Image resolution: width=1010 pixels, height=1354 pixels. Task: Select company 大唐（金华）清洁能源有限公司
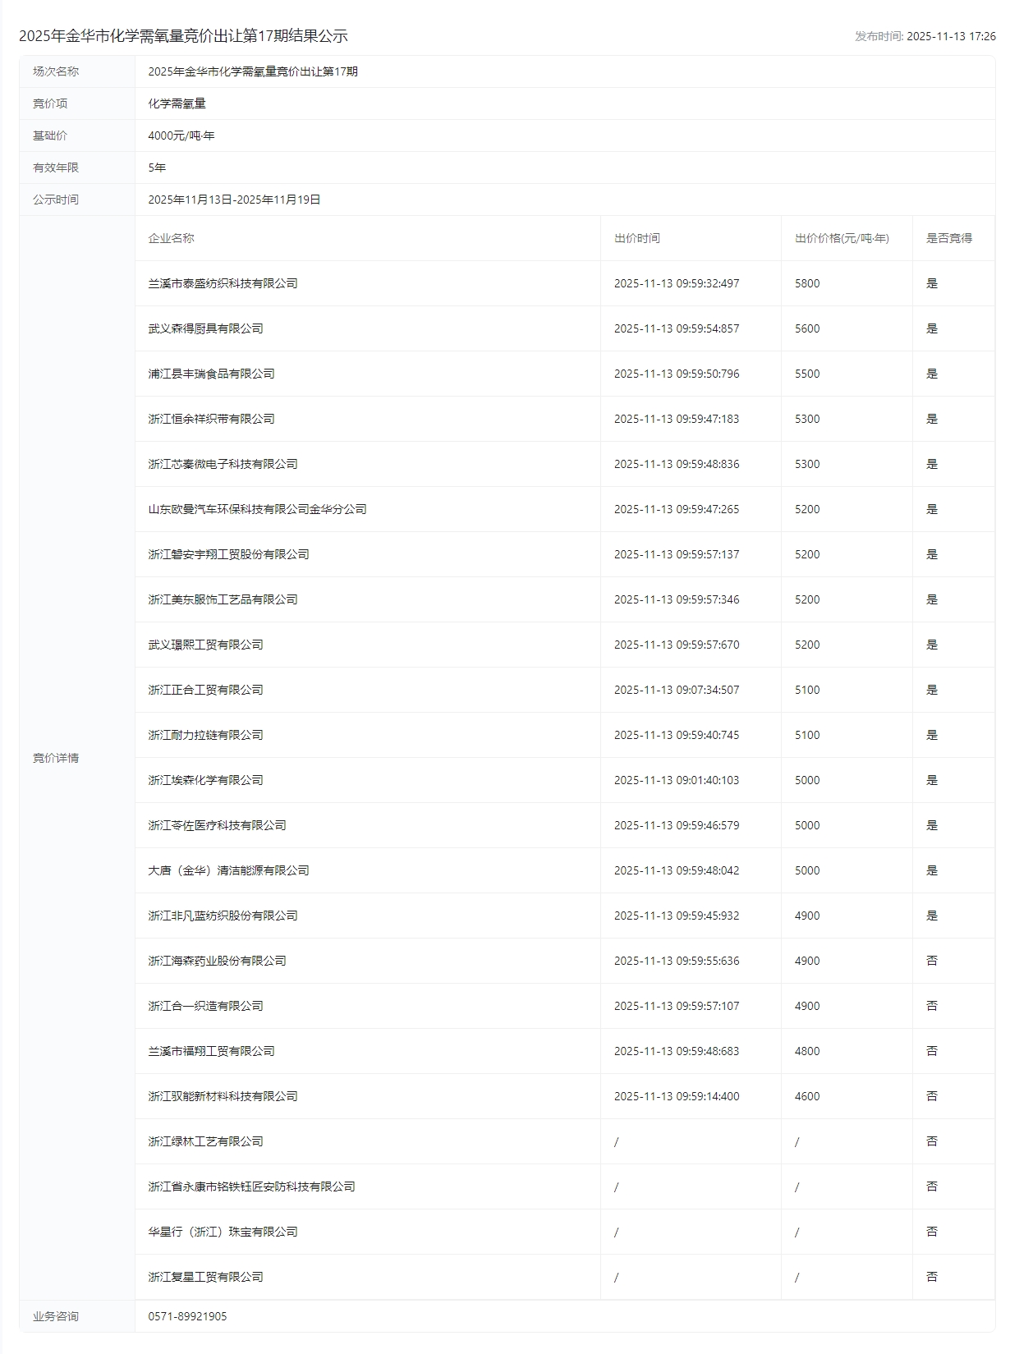228,870
